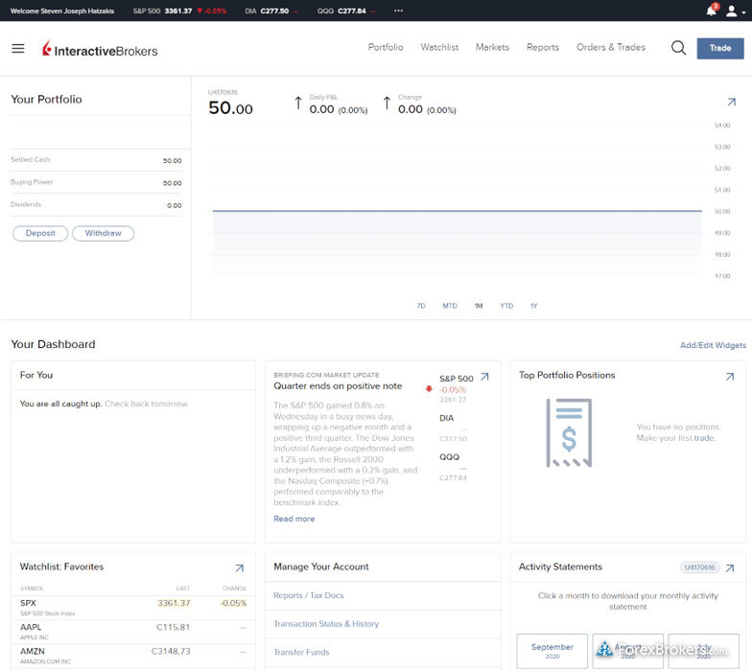Image resolution: width=752 pixels, height=671 pixels.
Task: Click QQQ quote in market widget
Action: tap(453, 468)
